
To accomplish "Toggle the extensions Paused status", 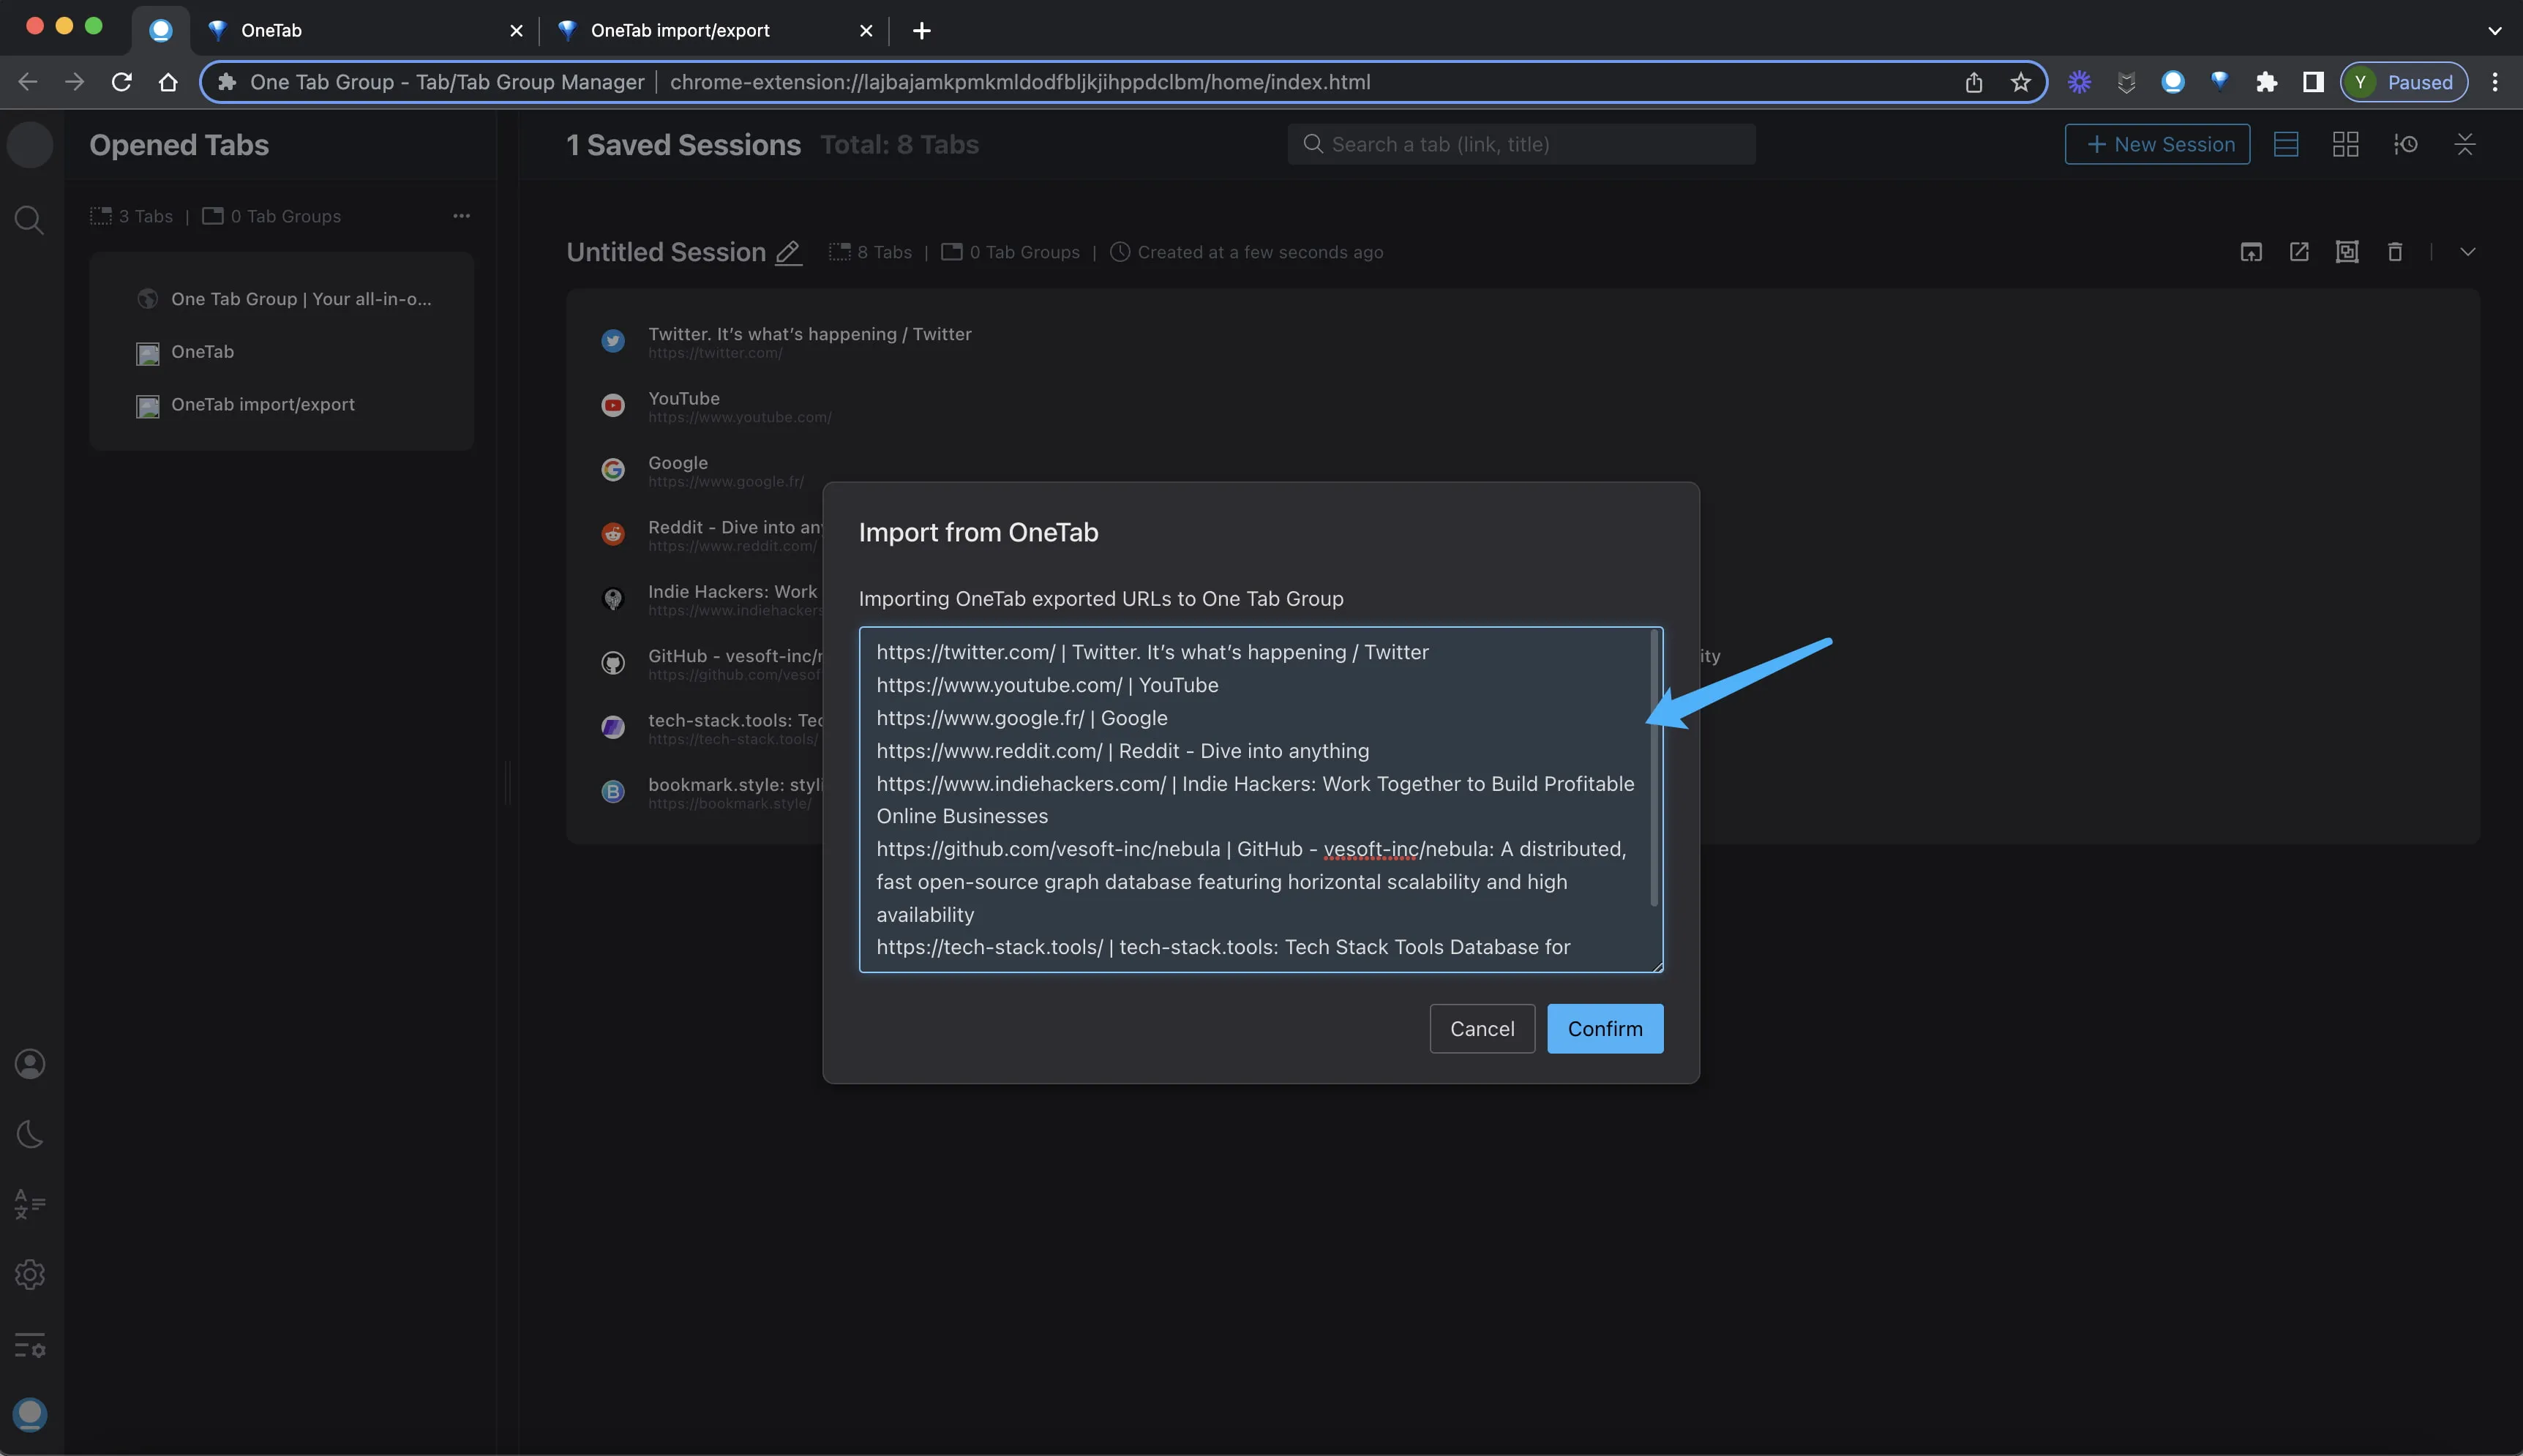I will click(2403, 82).
